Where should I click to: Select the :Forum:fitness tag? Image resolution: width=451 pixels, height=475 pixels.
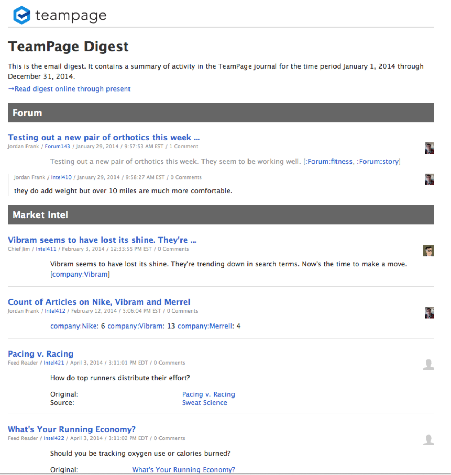click(x=329, y=161)
